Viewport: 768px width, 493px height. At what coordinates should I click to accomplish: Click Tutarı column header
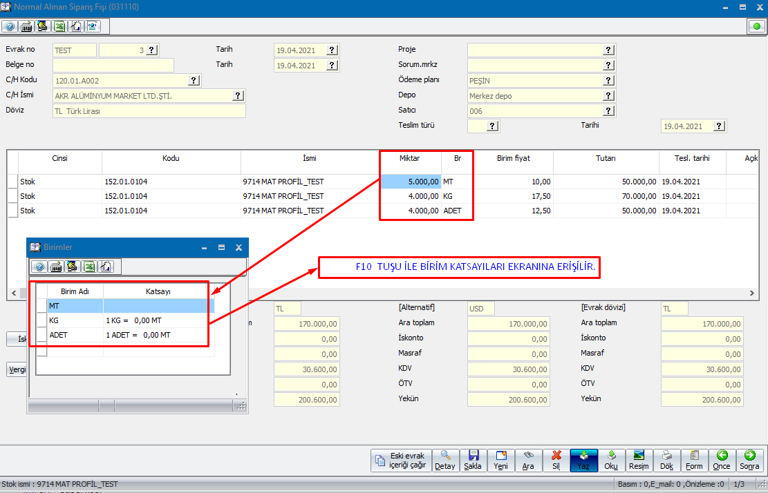(606, 159)
